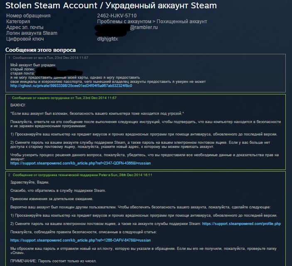Click 'Спасибо, что обратились в службу поддержки Steam.'
The height and width of the screenshot is (266, 292).
(x=58, y=191)
